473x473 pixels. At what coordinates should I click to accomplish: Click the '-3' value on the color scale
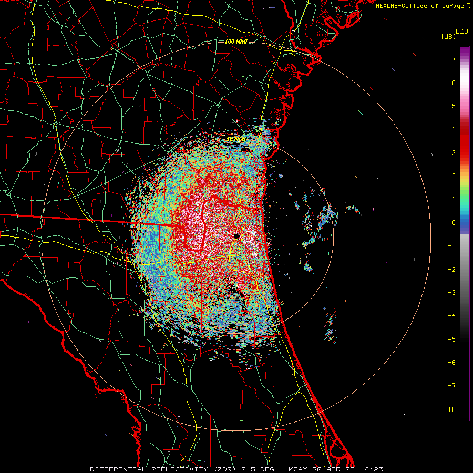tap(451, 293)
